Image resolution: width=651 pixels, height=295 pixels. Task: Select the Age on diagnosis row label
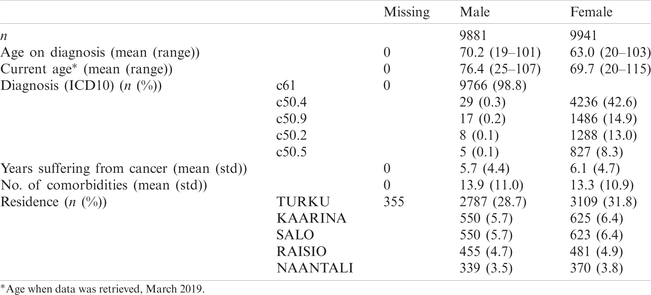(100, 53)
